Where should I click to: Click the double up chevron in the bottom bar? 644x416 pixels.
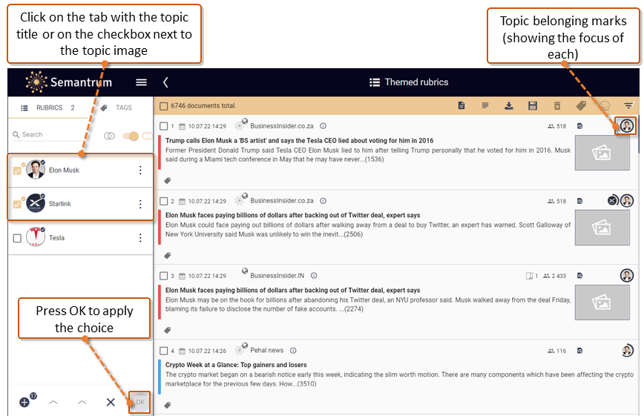[x=82, y=402]
